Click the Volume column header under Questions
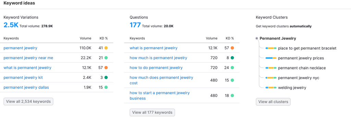The height and width of the screenshot is (130, 351). [211, 38]
